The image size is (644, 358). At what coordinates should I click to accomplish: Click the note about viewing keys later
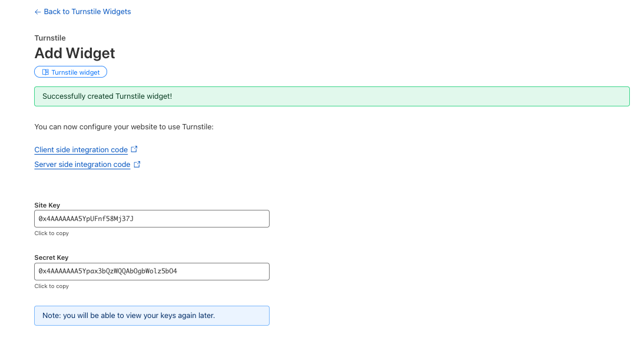pyautogui.click(x=152, y=316)
